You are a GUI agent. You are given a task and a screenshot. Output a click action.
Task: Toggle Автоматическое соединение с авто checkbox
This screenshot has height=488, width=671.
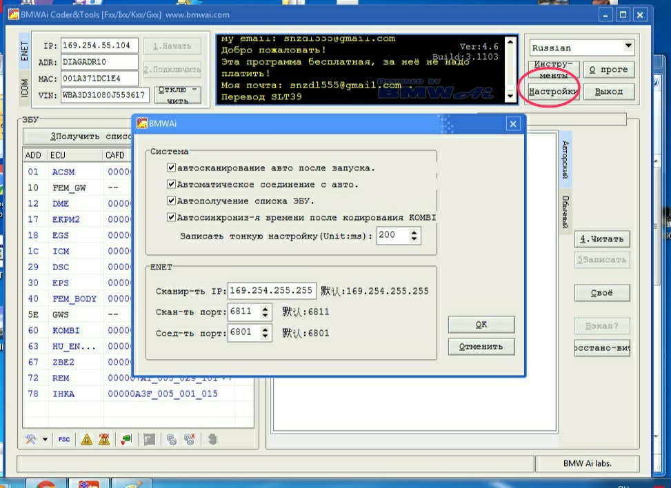(171, 184)
